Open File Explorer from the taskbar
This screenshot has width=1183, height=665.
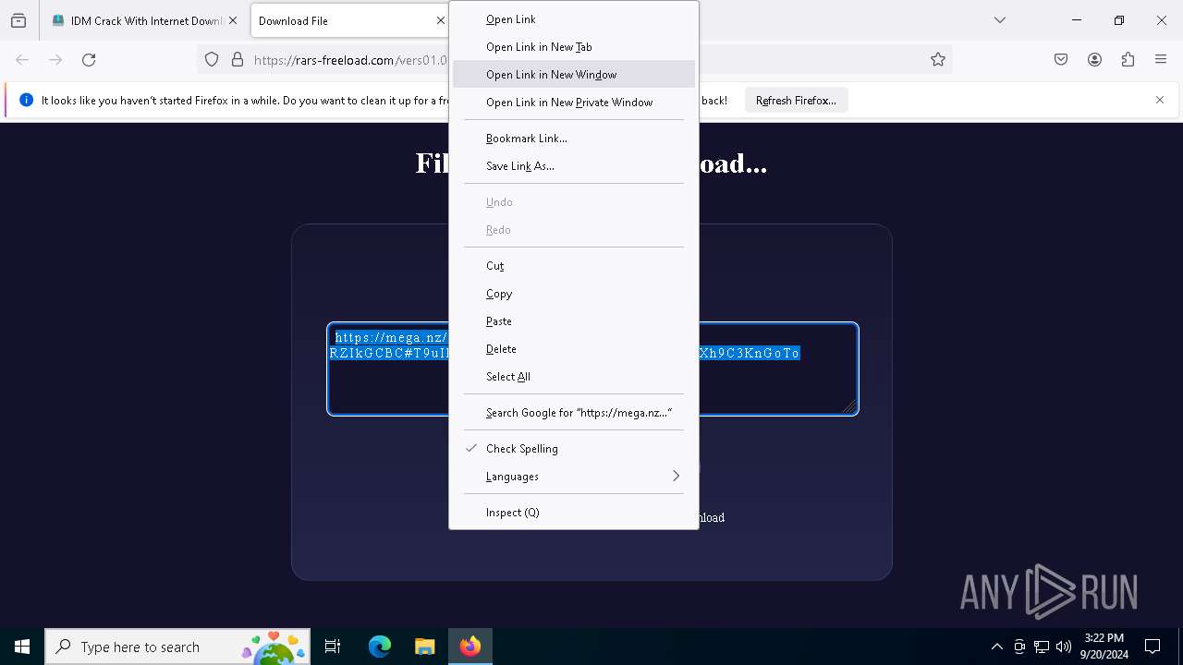(424, 647)
